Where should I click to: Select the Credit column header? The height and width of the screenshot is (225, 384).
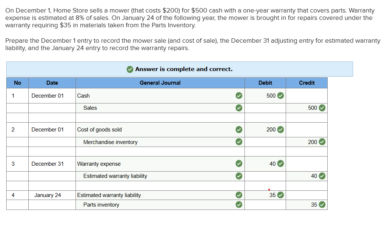(x=307, y=83)
